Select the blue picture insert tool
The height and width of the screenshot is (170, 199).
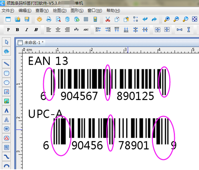pyautogui.click(x=7, y=92)
